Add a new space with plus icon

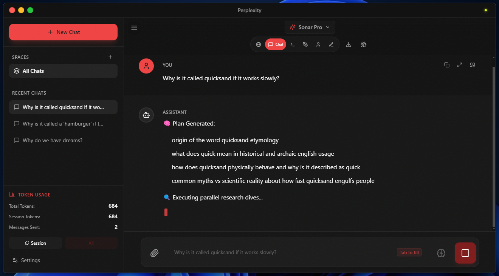pyautogui.click(x=110, y=57)
